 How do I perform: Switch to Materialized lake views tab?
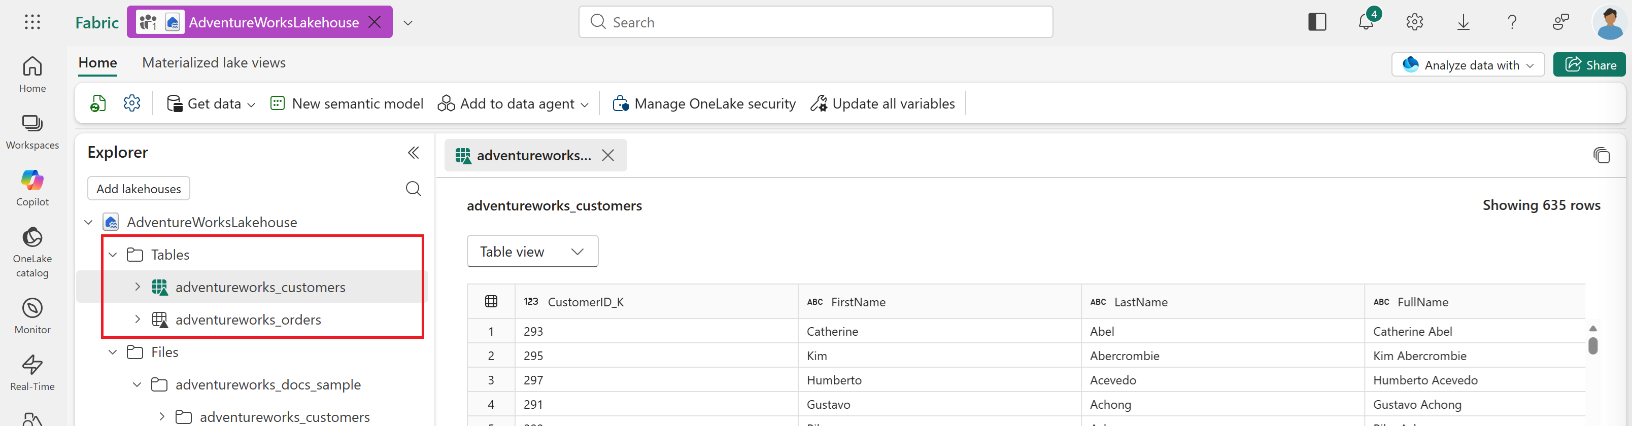click(x=214, y=63)
